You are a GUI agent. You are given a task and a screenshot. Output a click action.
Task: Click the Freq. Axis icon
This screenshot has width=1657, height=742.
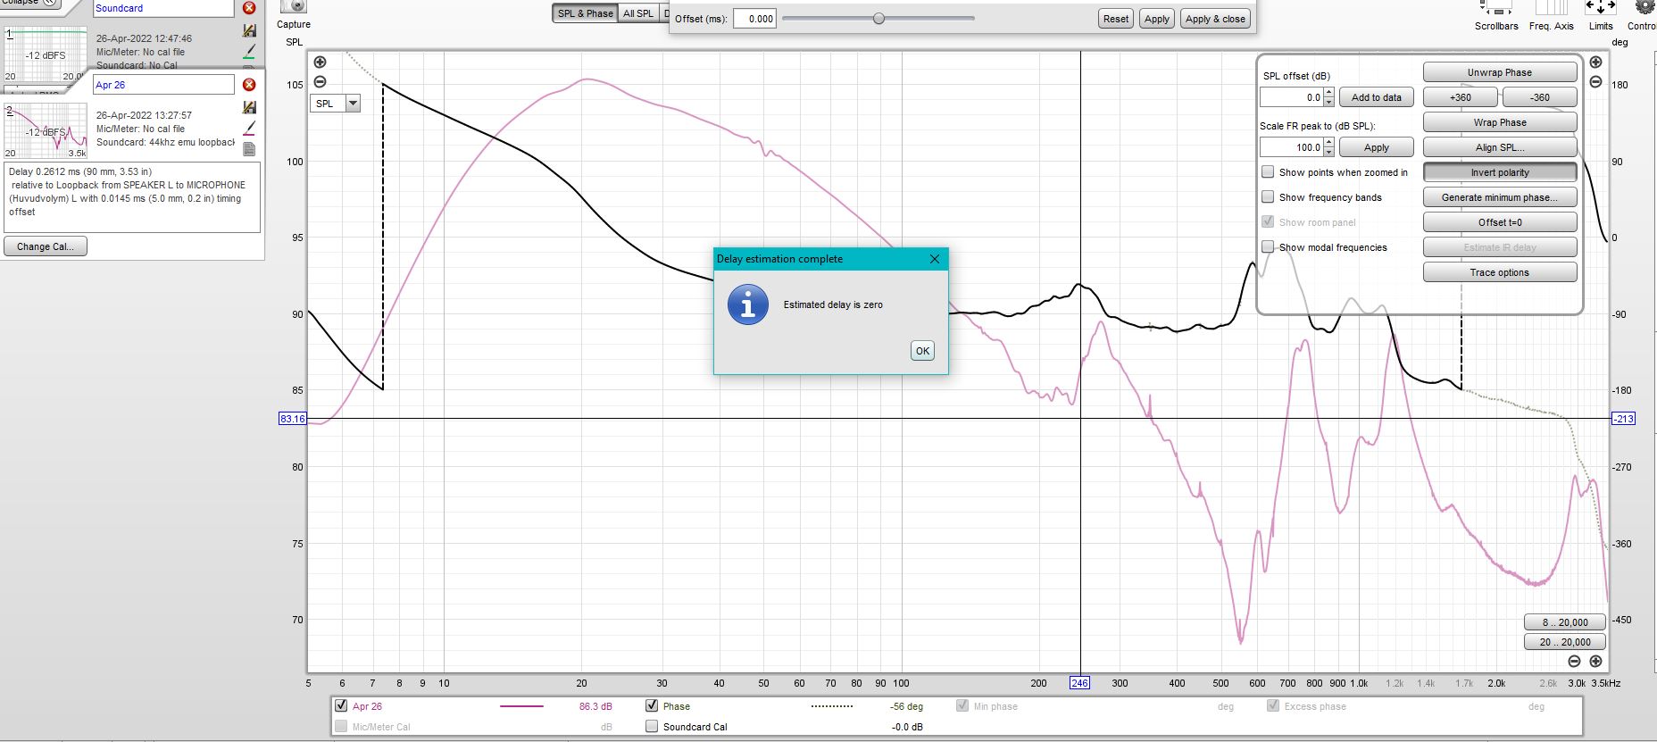[x=1552, y=8]
